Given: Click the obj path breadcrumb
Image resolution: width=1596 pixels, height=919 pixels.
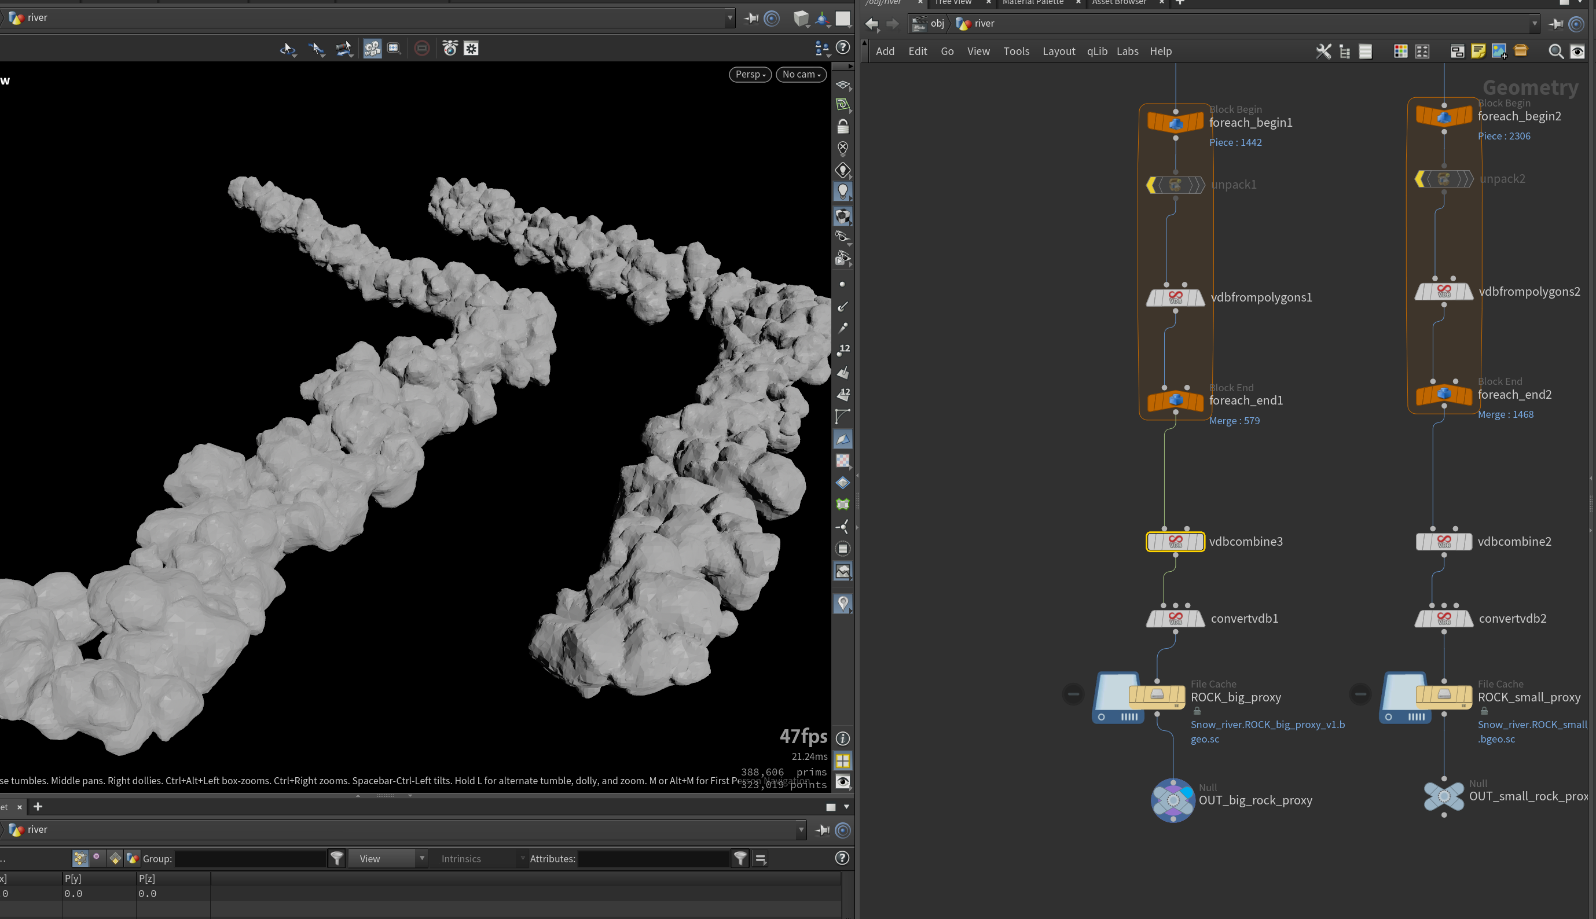Looking at the screenshot, I should 937,23.
